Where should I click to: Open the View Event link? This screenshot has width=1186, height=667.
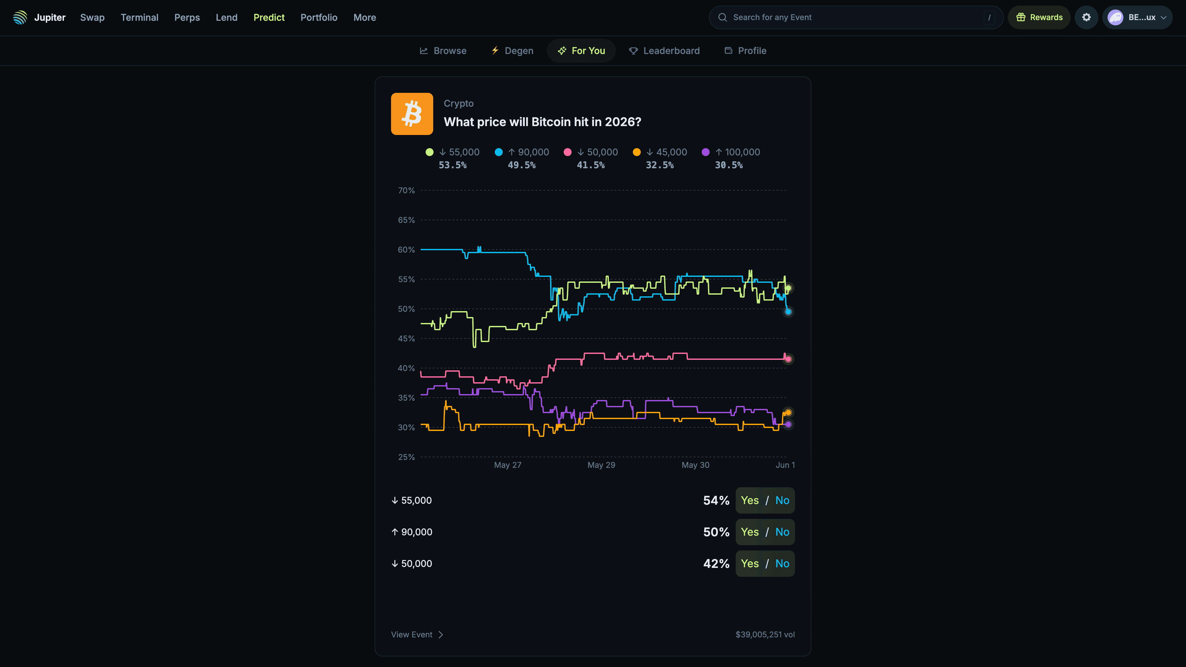pos(417,635)
